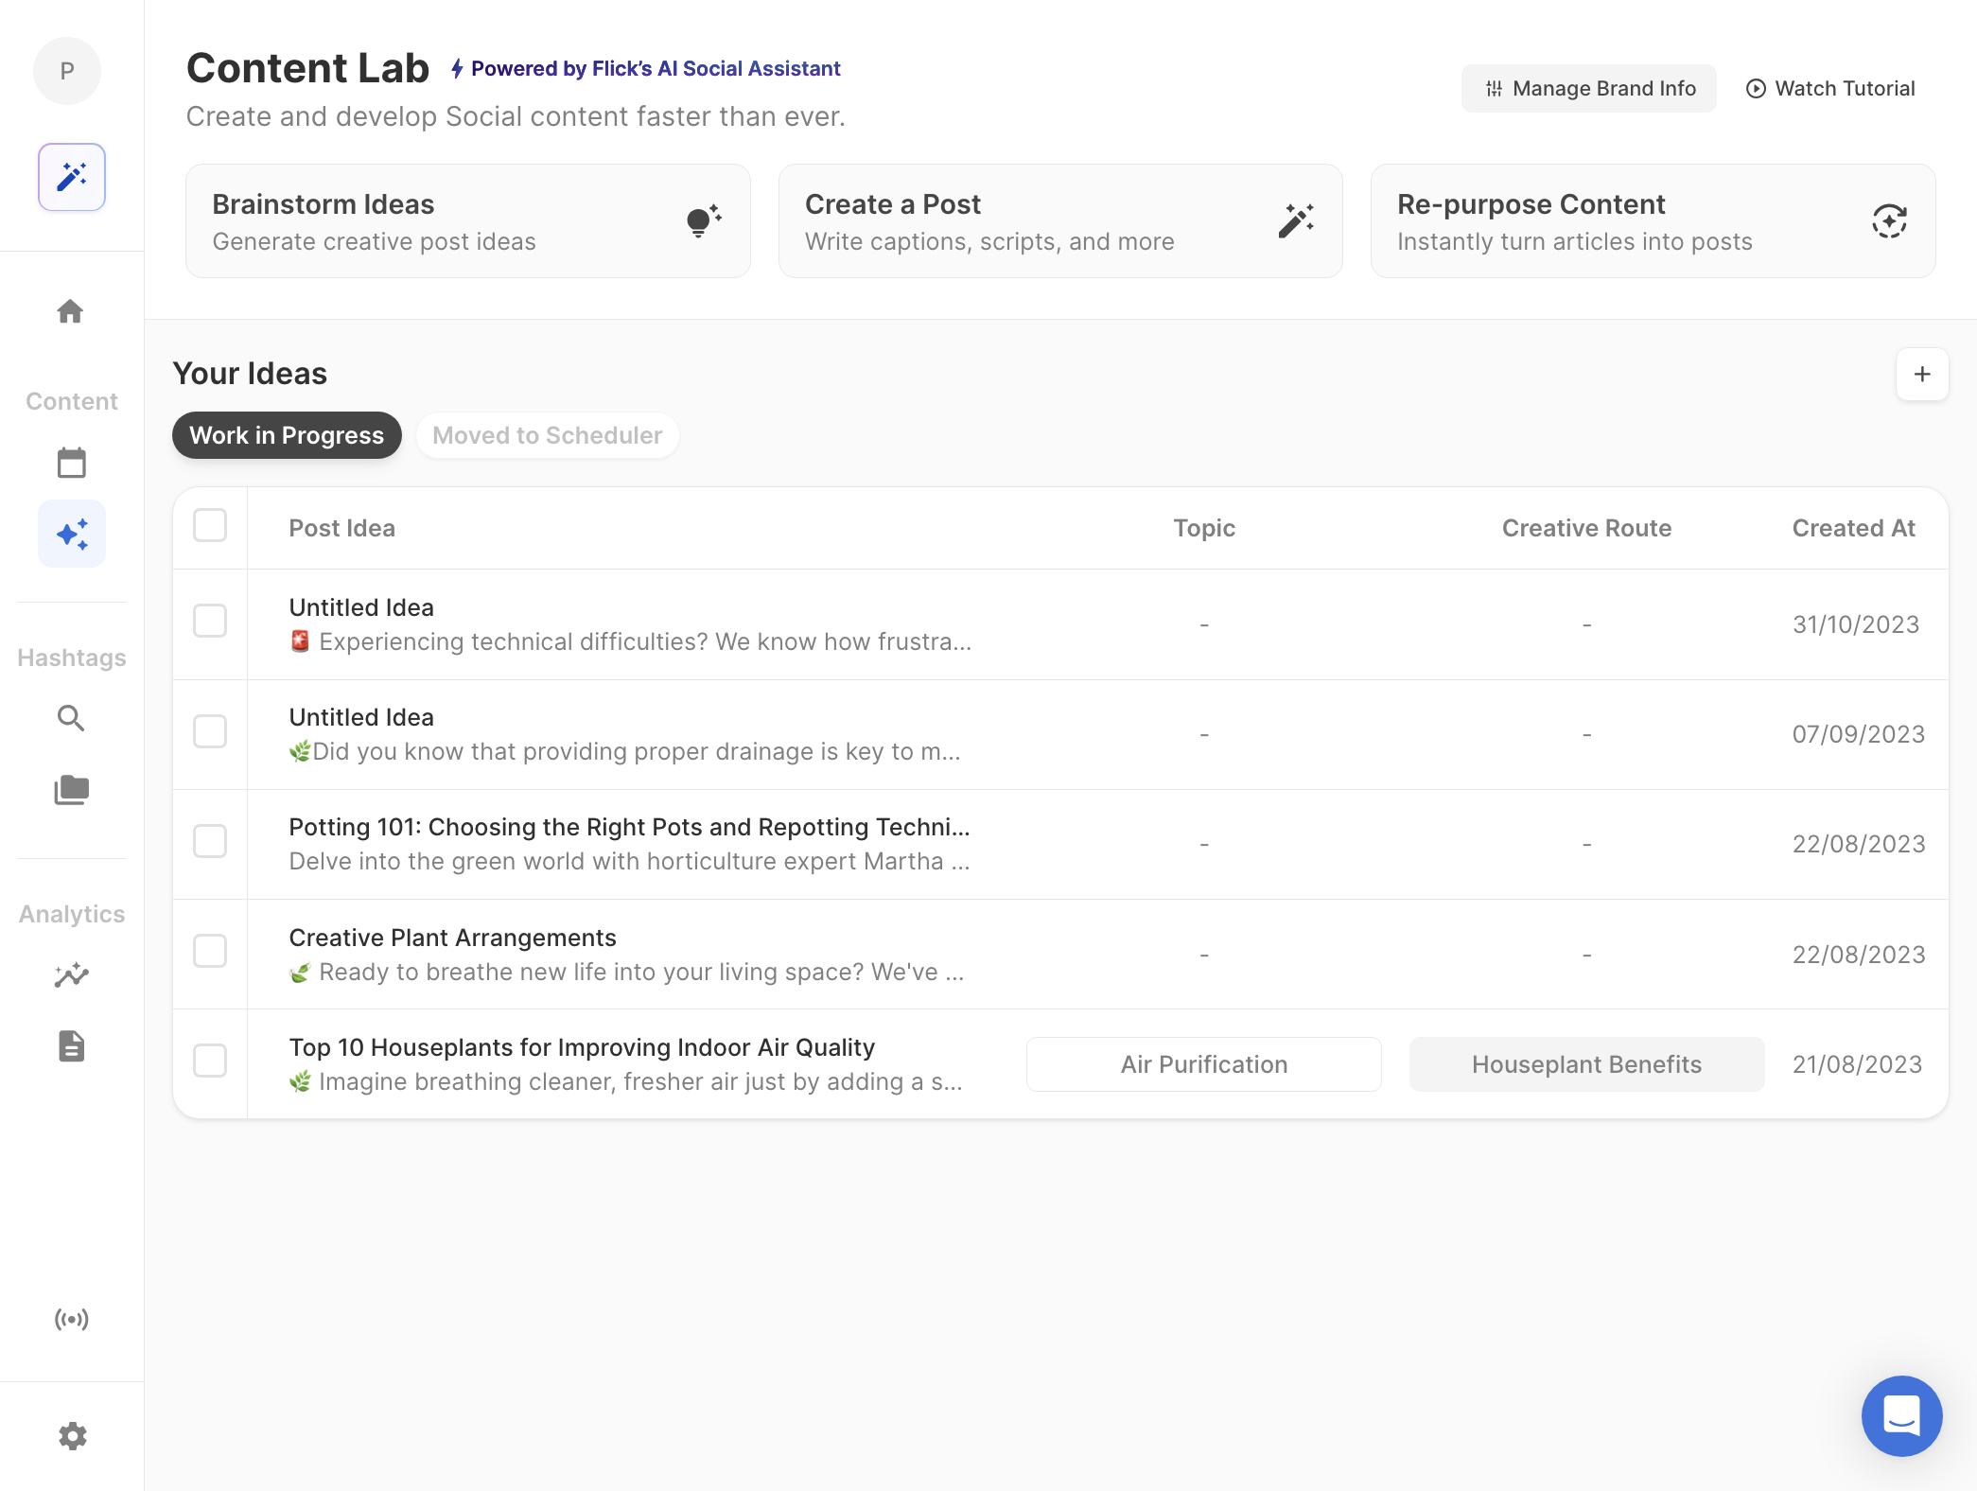Open the Brainstorm Ideas card
The image size is (1977, 1491).
click(x=468, y=220)
